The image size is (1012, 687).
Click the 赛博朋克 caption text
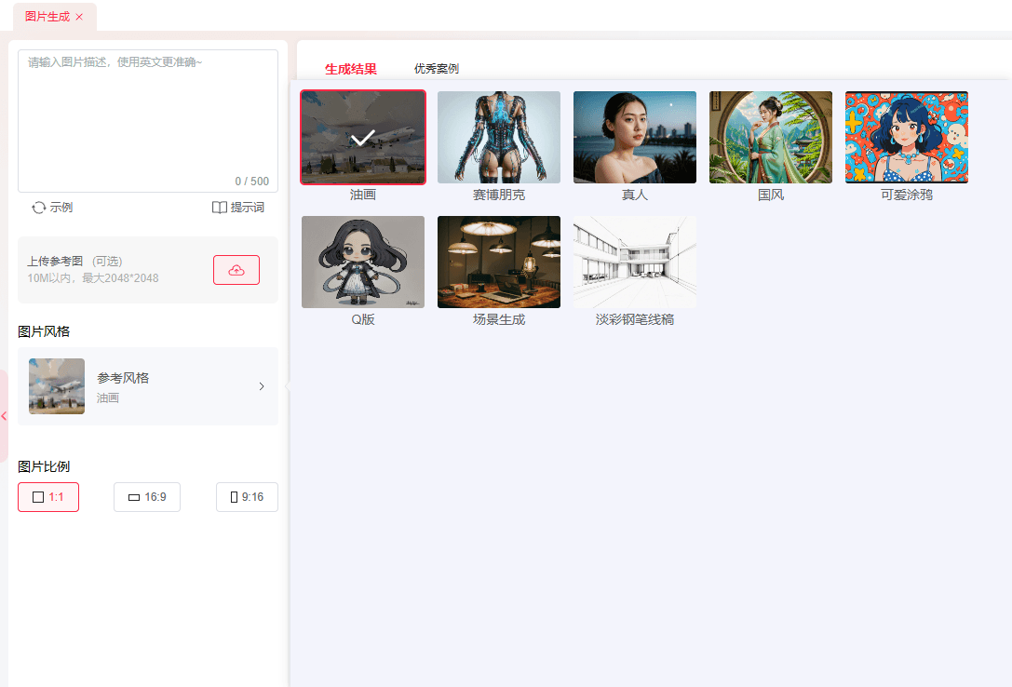(499, 195)
